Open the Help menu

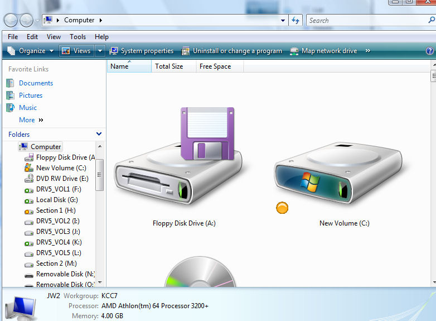coord(101,37)
